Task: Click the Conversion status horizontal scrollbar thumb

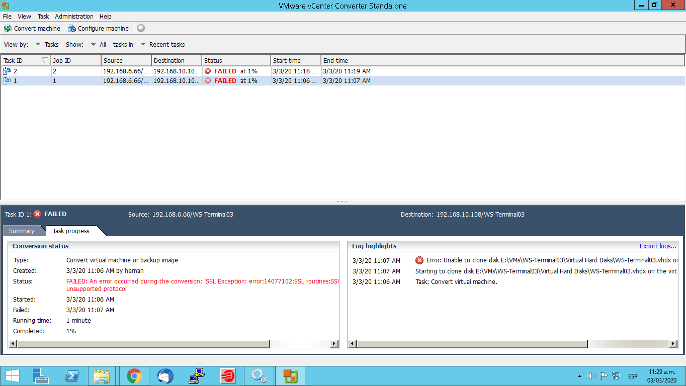Action: point(144,344)
